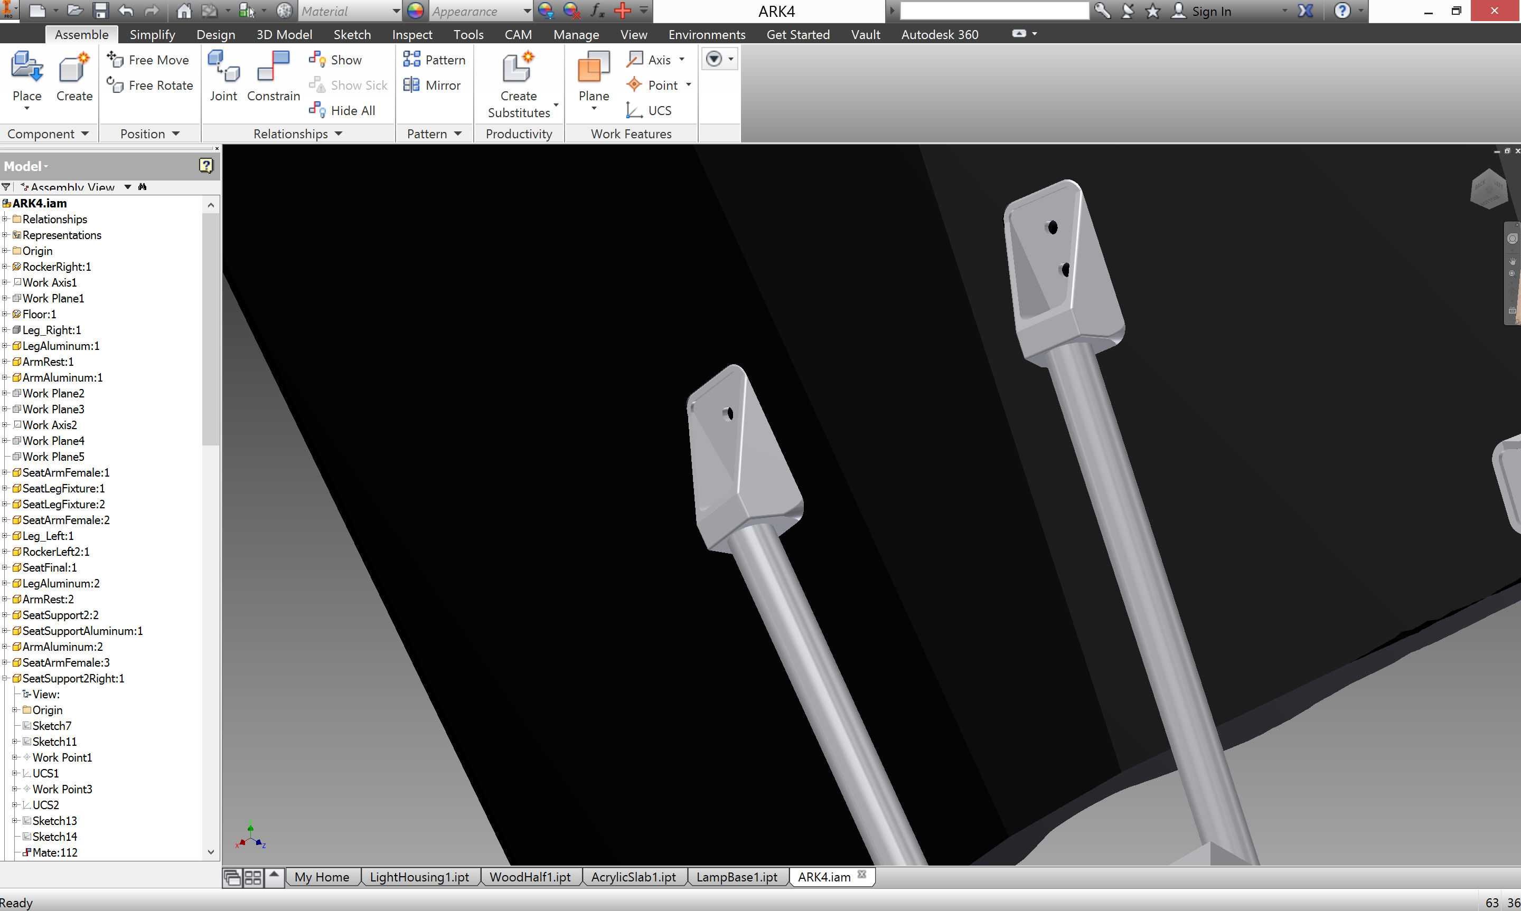Click the binoculars find icon in browser
This screenshot has height=911, width=1521.
point(143,187)
